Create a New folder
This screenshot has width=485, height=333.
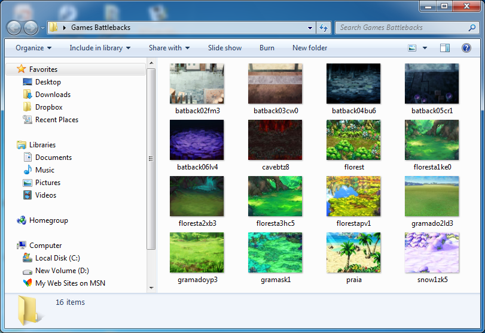point(310,48)
